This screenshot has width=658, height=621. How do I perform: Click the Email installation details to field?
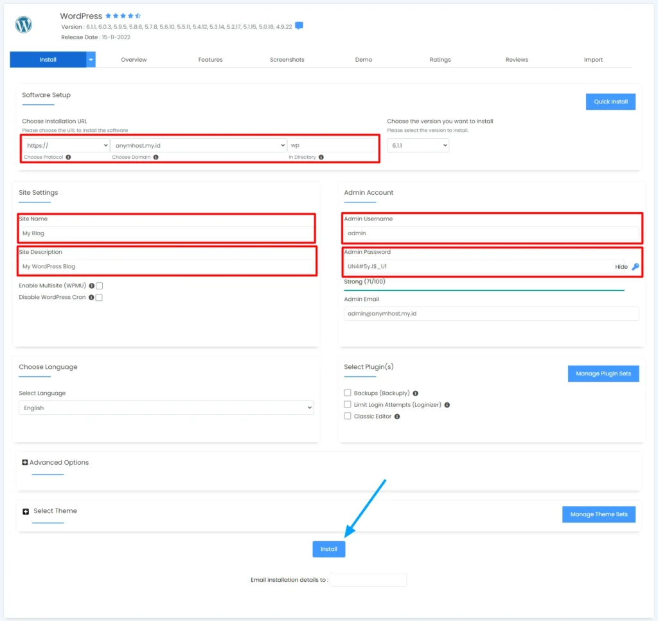368,580
